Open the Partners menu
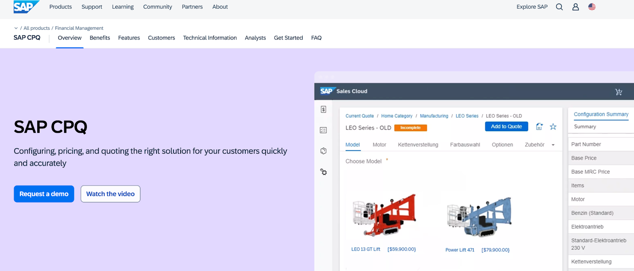The image size is (634, 271). click(192, 7)
